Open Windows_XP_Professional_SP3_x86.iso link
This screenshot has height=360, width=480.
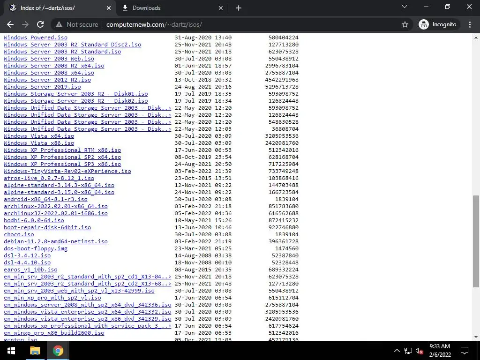point(62,164)
